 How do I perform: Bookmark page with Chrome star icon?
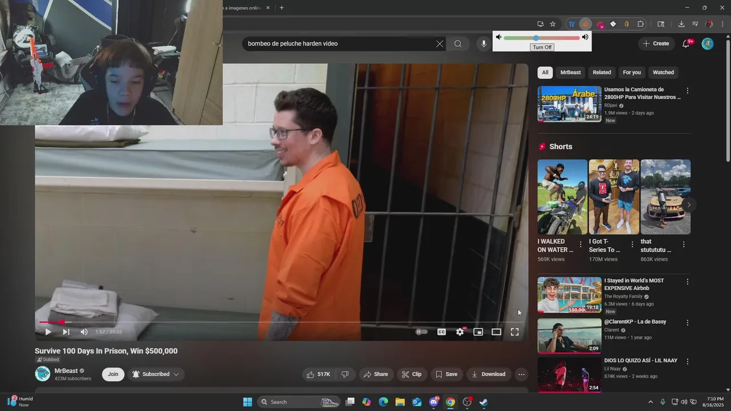553,24
